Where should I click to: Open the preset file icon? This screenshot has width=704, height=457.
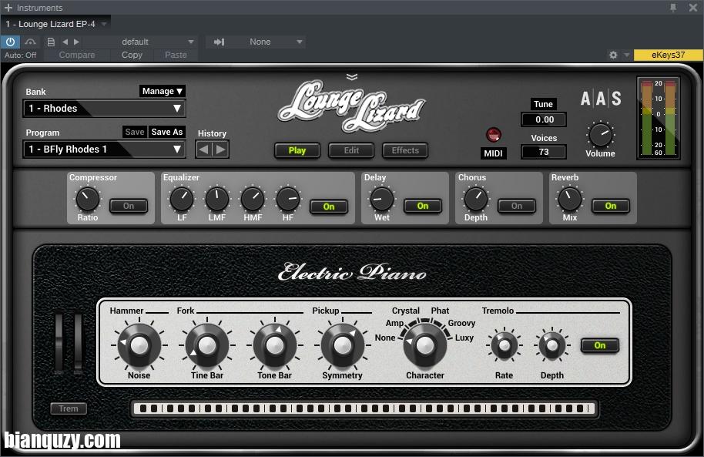pos(51,42)
